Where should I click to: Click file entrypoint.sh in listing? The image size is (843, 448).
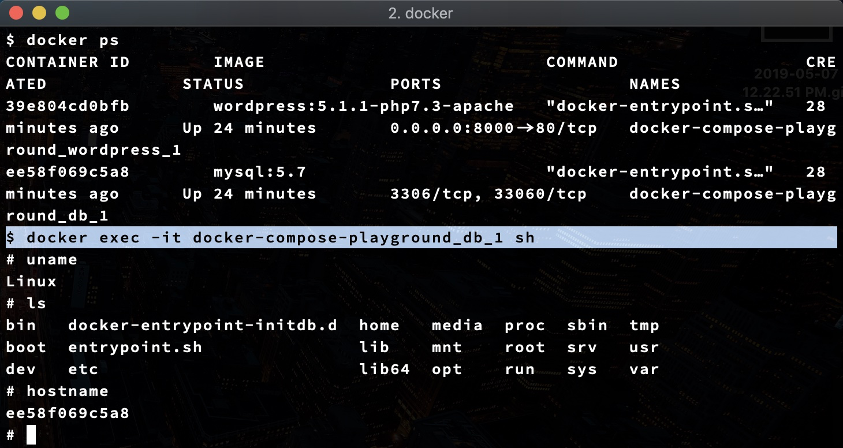coord(135,348)
